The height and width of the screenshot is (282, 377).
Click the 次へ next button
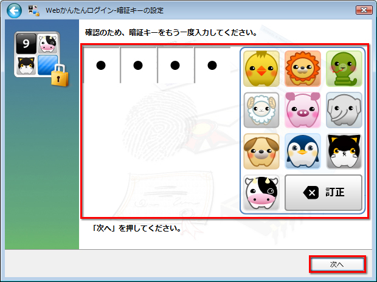337,264
